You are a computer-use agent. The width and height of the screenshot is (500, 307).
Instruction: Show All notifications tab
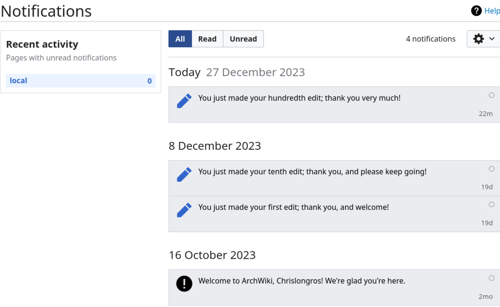pyautogui.click(x=180, y=39)
